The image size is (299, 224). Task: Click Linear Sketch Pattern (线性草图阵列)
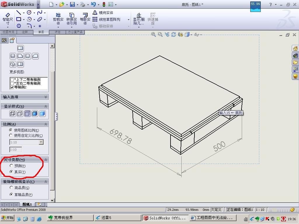106,20
